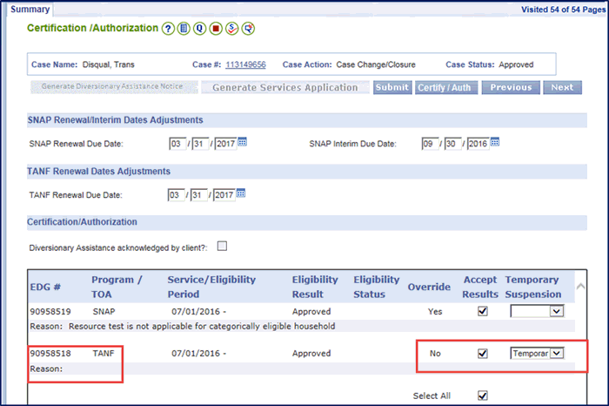Click the TANF Renewal Dates Adjustments heading
The image size is (609, 406).
(x=98, y=172)
